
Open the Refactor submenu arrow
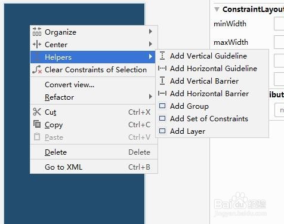pyautogui.click(x=150, y=97)
